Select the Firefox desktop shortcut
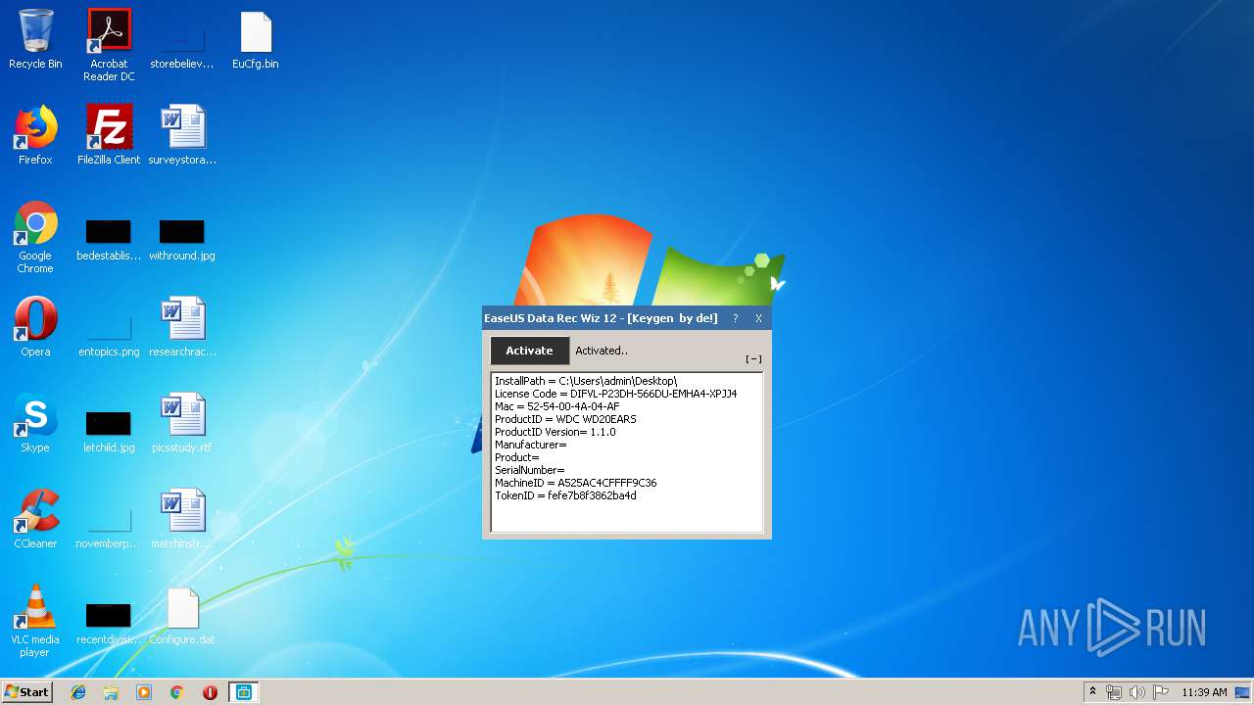Image resolution: width=1254 pixels, height=705 pixels. [35, 136]
